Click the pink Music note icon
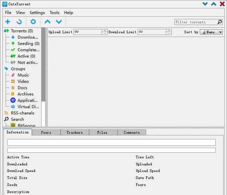Image resolution: width=227 pixels, height=195 pixels. pos(13,75)
